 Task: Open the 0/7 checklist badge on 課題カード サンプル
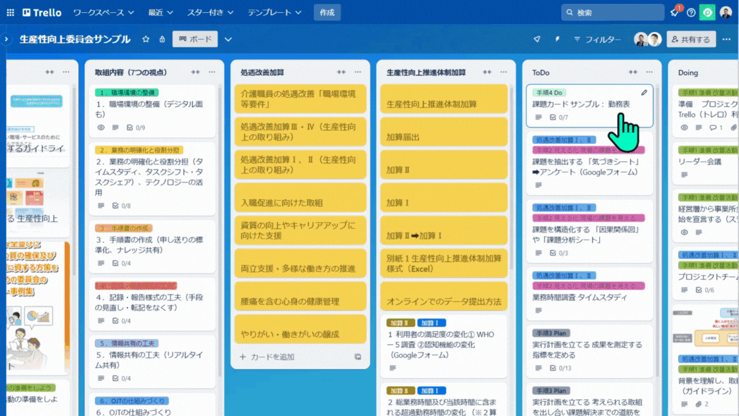click(x=559, y=117)
